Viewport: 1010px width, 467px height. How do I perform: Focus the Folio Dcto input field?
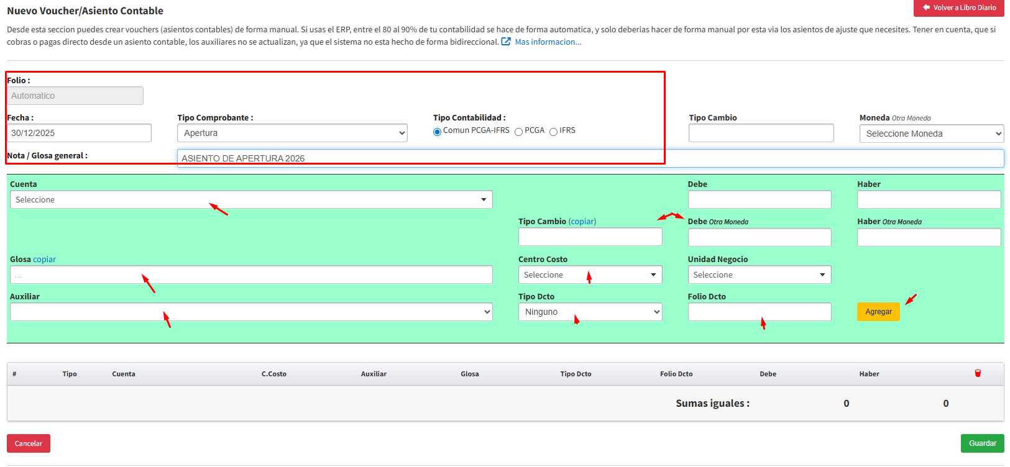click(759, 312)
